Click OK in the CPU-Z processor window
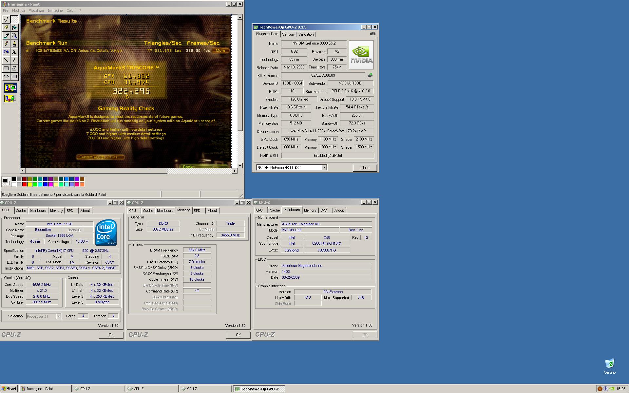 click(111, 335)
